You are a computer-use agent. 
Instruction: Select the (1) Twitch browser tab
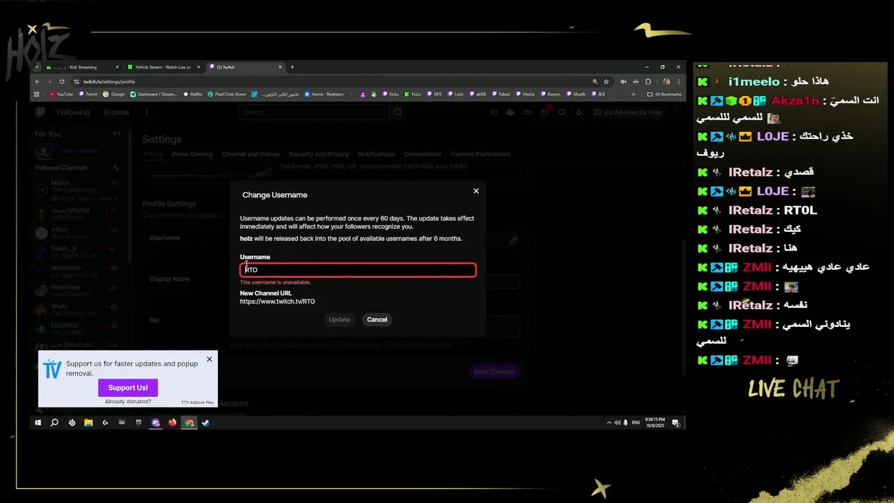click(x=244, y=67)
